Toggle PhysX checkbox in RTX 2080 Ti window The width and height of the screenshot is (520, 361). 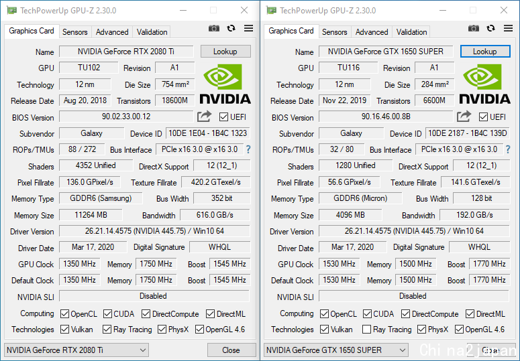[162, 330]
